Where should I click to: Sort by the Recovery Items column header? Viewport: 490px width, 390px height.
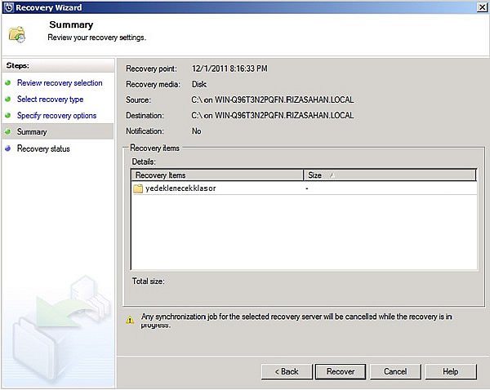[x=216, y=175]
